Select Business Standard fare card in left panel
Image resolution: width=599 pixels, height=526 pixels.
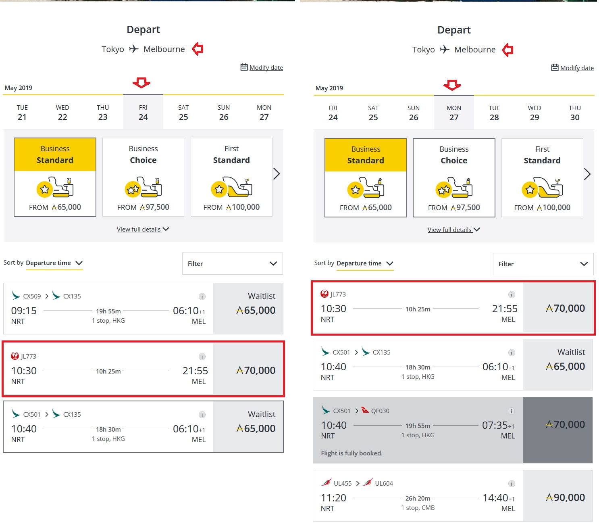coord(55,177)
